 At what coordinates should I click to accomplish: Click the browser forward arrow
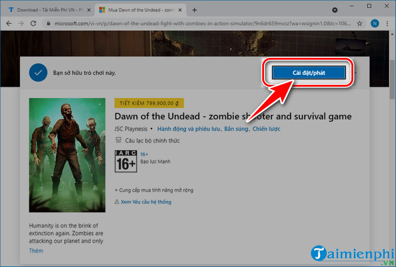click(x=21, y=23)
